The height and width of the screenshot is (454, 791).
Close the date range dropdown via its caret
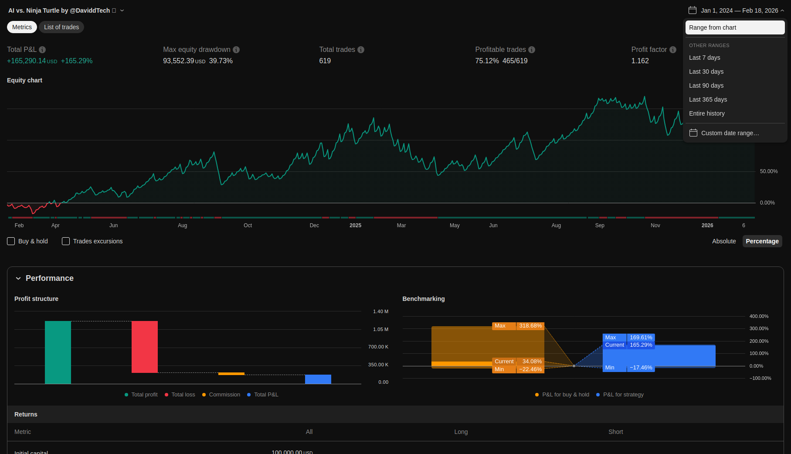782,10
